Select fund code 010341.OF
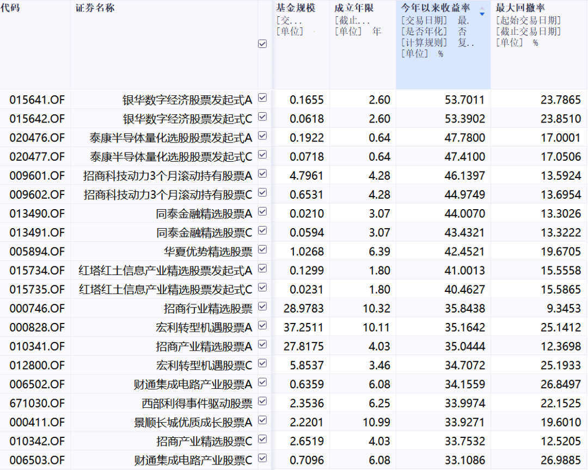 tap(37, 346)
